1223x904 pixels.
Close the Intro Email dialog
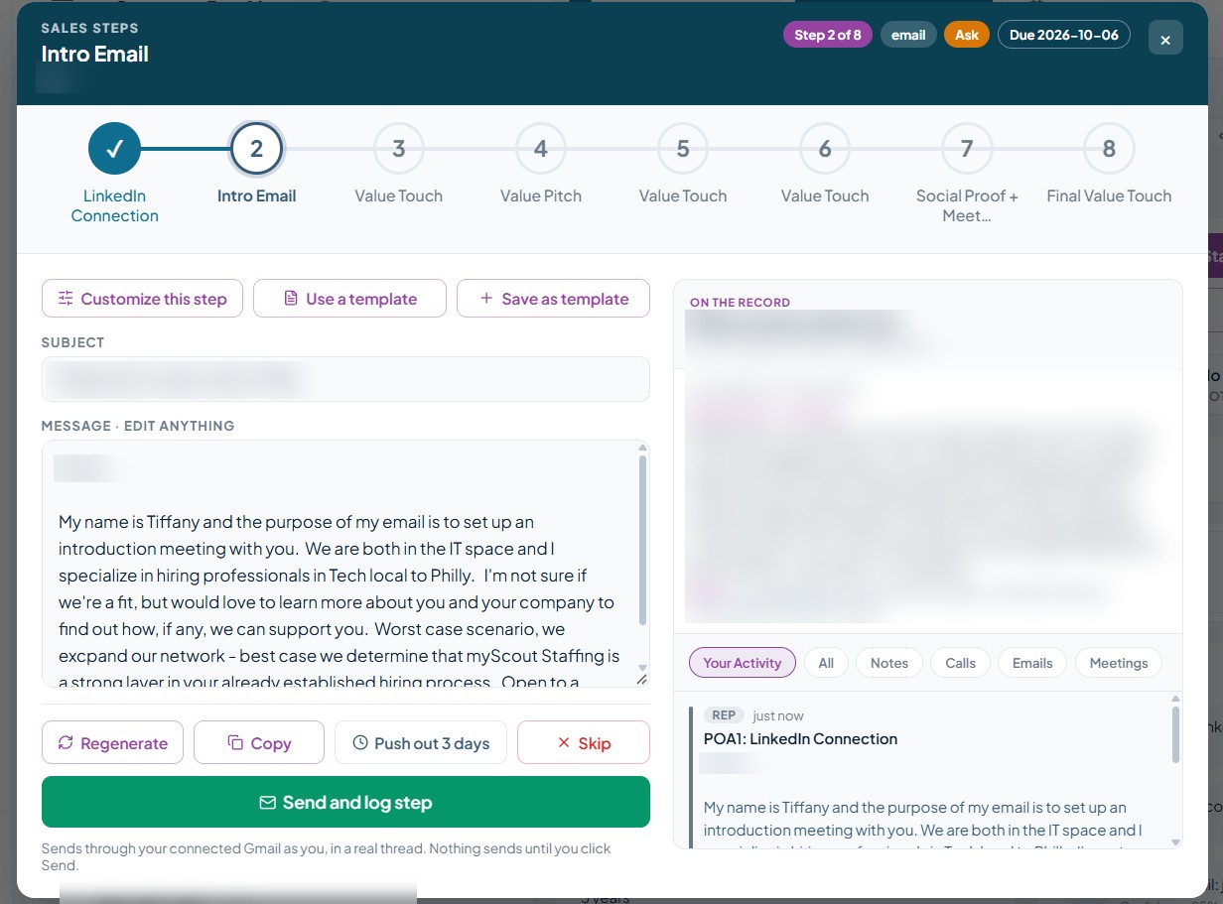tap(1165, 39)
